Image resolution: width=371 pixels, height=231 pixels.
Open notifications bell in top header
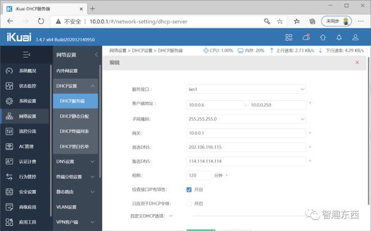pyautogui.click(x=339, y=38)
